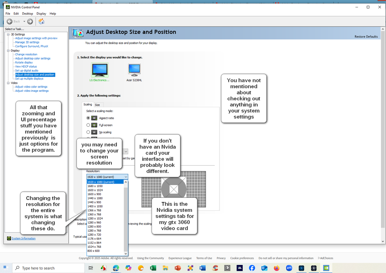Screen dimensions: 386x273
Task: Open Facebook from the taskbar
Action: pos(252,268)
